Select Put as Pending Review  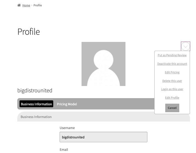click(x=172, y=55)
